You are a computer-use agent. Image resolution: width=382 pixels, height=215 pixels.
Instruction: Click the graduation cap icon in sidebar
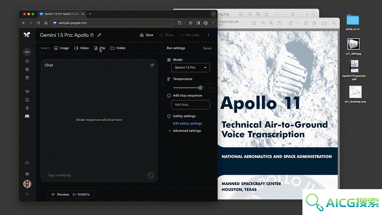click(x=27, y=92)
